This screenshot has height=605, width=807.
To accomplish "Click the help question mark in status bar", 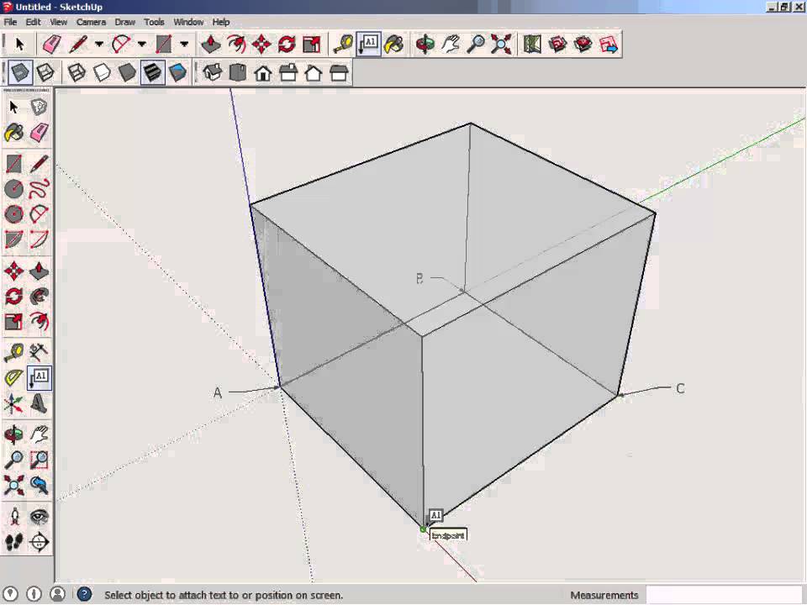I will point(84,595).
